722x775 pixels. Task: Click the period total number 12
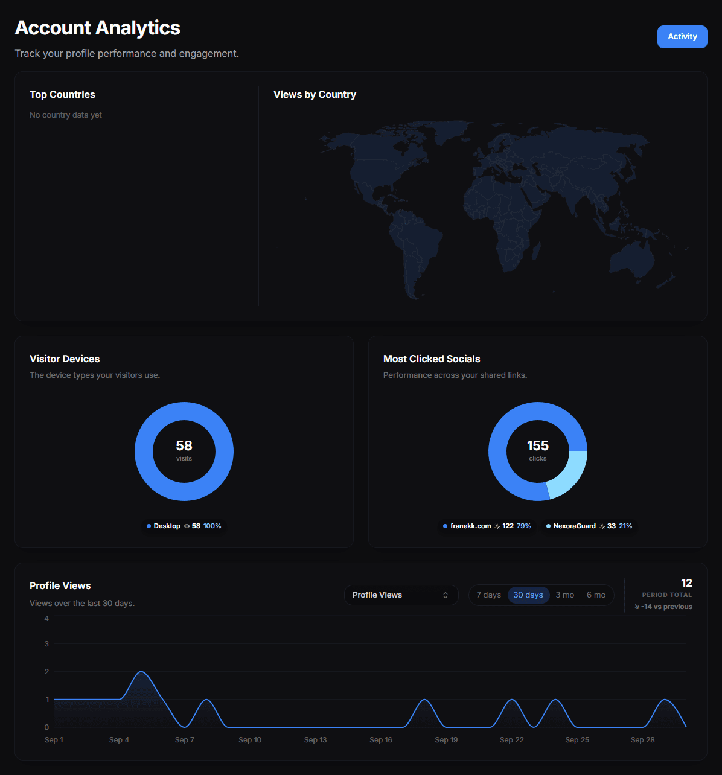(686, 583)
